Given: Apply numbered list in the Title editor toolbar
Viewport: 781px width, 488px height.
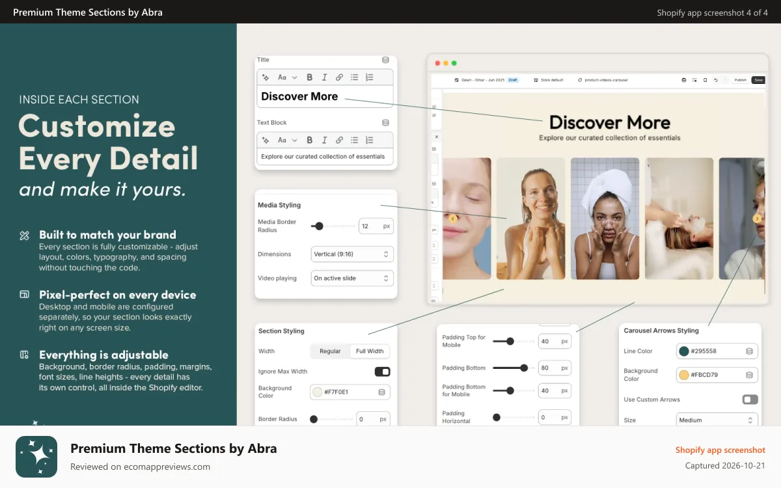Looking at the screenshot, I should click(369, 77).
